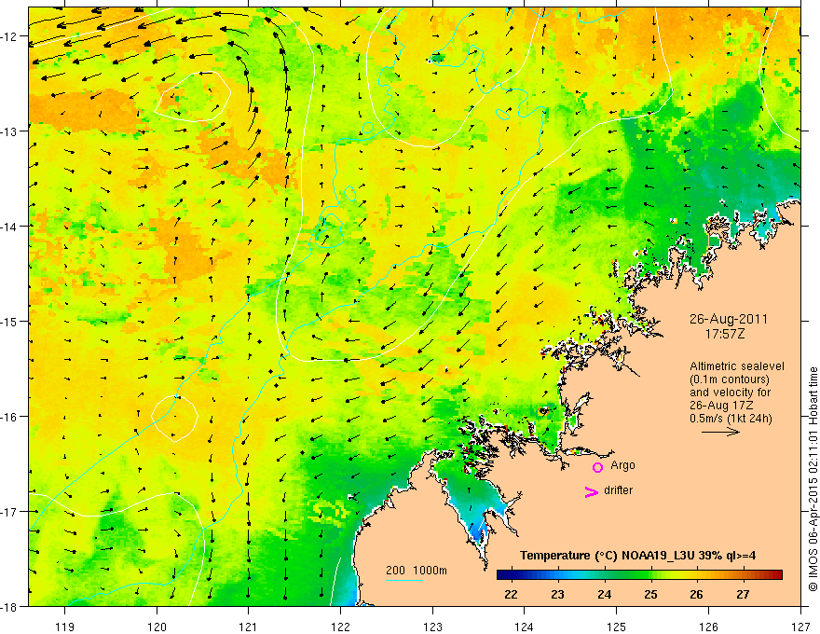Click the color bar tick label 22
The image size is (820, 634).
click(x=511, y=594)
